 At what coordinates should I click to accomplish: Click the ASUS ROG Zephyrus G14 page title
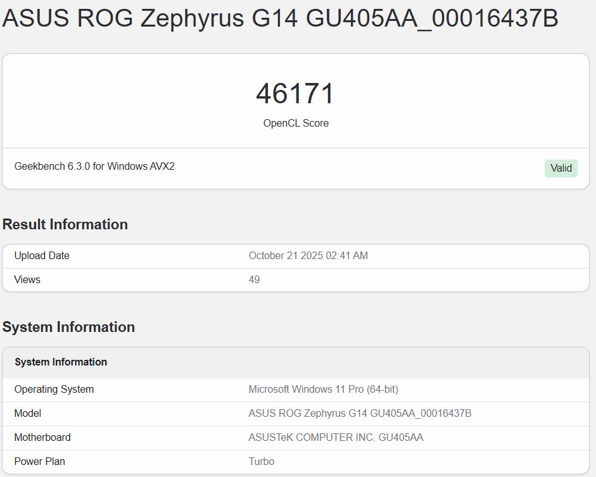(280, 18)
